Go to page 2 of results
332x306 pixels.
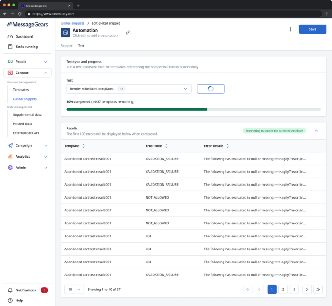coord(283,289)
